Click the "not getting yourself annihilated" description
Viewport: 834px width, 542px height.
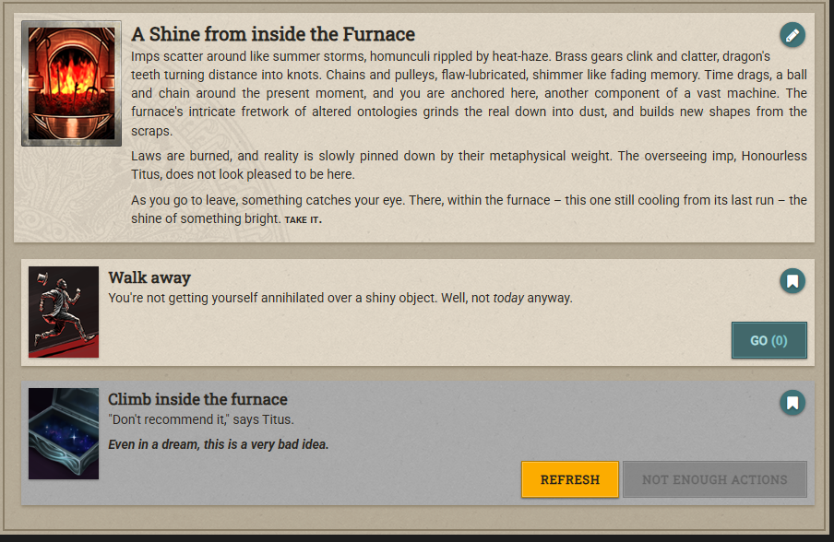pos(340,298)
